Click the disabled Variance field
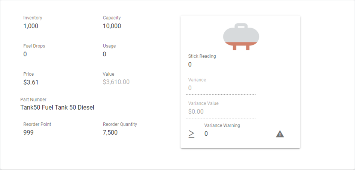355x170 pixels. (x=221, y=88)
